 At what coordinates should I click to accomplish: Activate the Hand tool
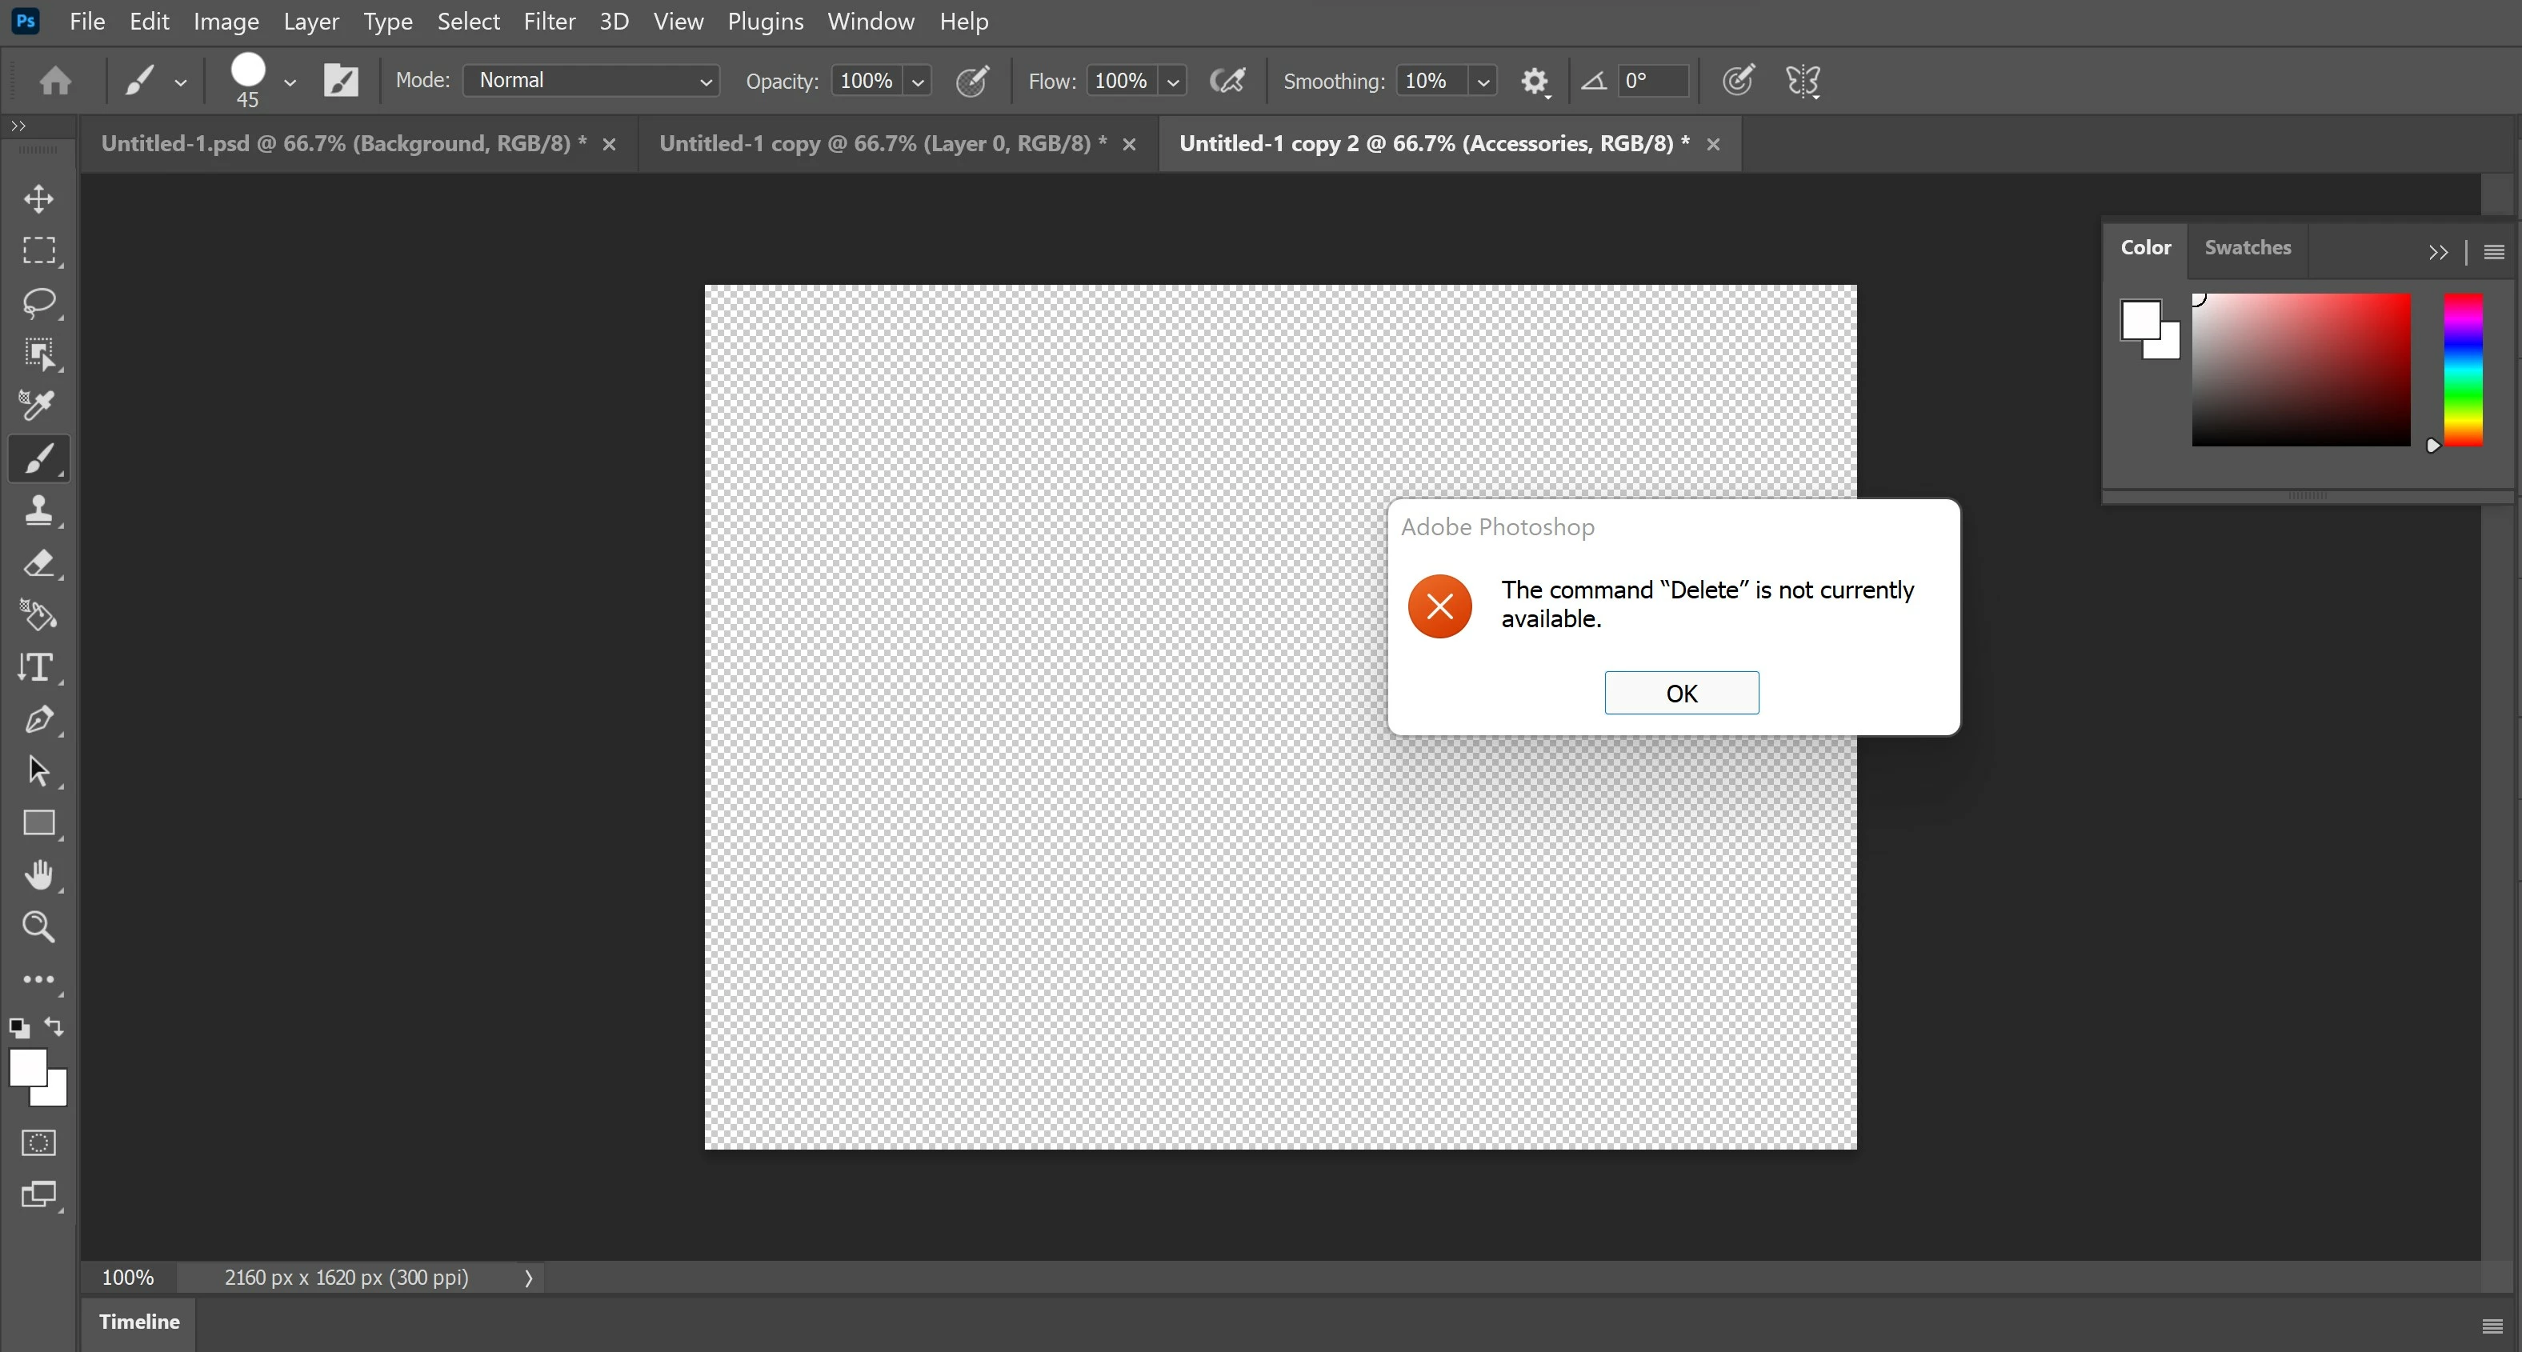[x=39, y=874]
